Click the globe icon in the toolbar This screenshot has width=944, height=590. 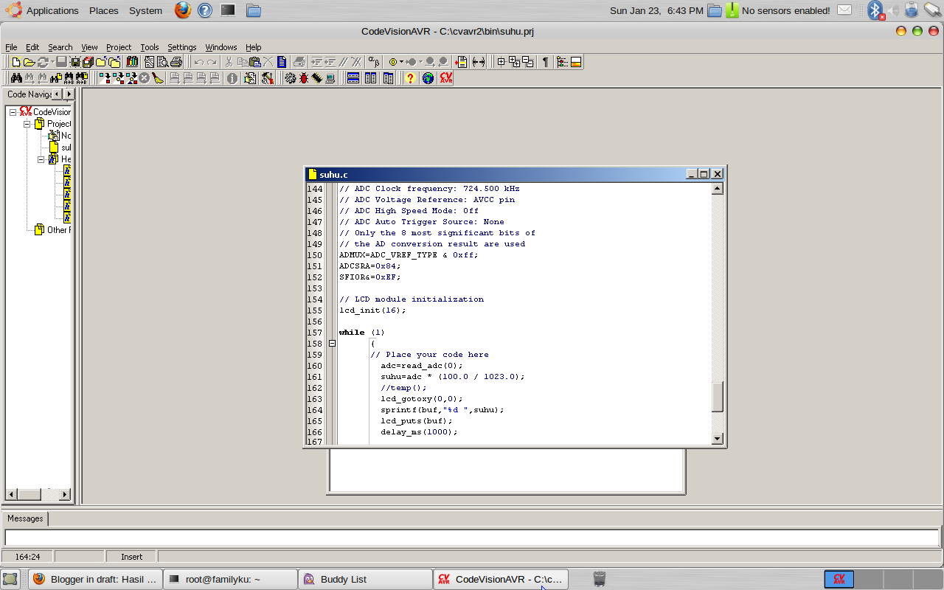428,78
